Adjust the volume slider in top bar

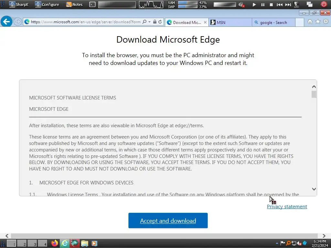click(x=225, y=5)
